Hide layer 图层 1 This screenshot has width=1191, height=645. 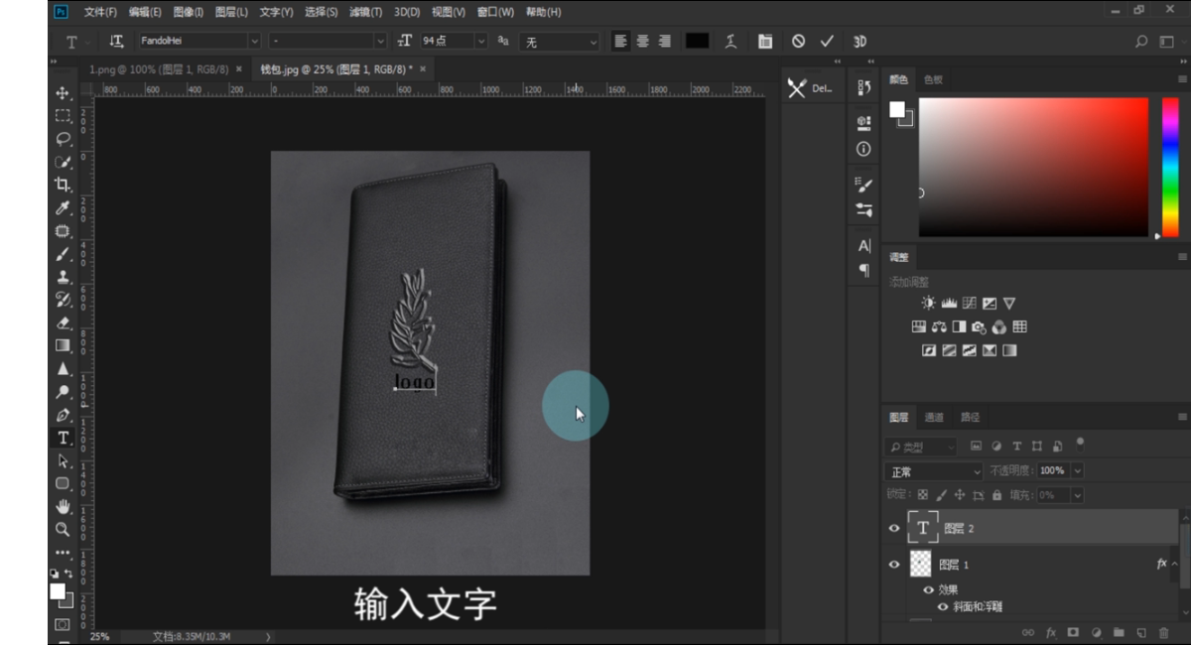[x=894, y=565]
